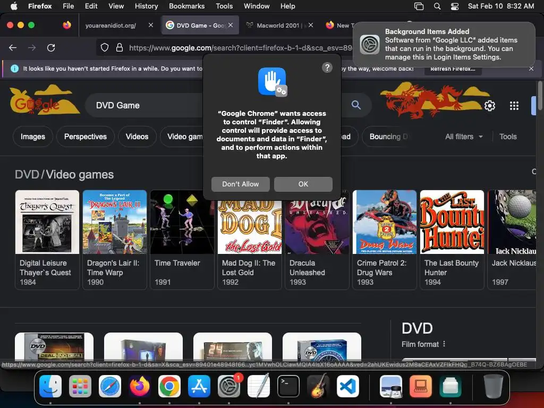The width and height of the screenshot is (544, 408).
Task: Click the Stage Manager menu bar icon
Action: 419,6
